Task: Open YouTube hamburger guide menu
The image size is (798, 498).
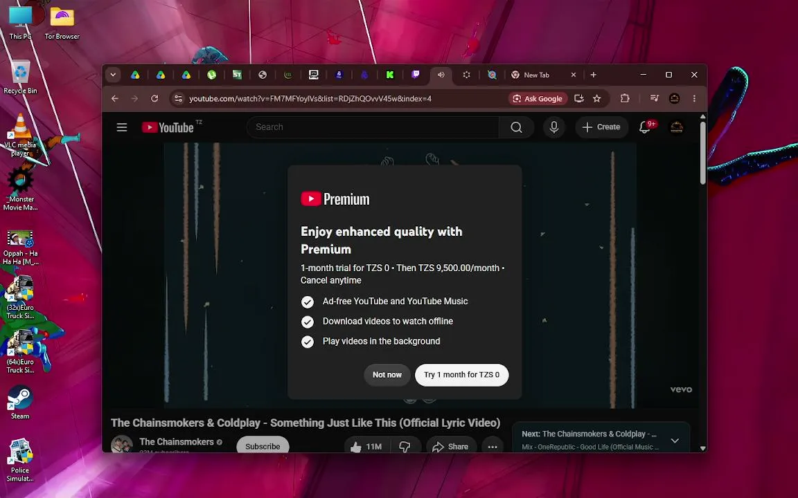Action: 122,127
